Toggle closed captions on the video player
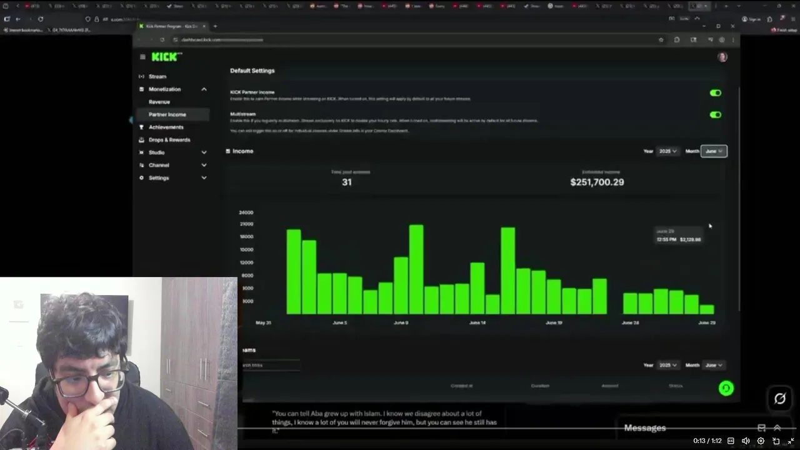This screenshot has width=800, height=450. tap(731, 441)
